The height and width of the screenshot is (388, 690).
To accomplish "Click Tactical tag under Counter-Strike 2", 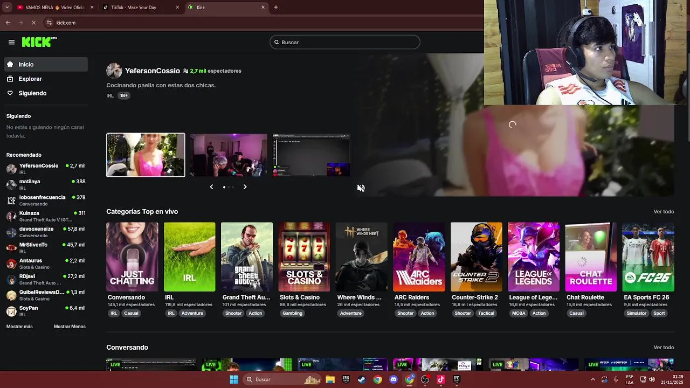I will point(486,313).
